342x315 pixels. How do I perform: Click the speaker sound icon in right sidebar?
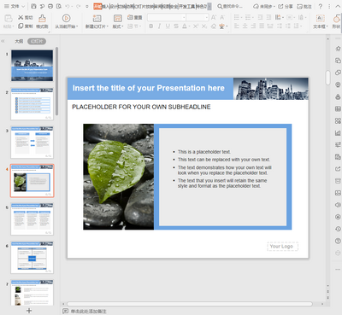(338, 205)
